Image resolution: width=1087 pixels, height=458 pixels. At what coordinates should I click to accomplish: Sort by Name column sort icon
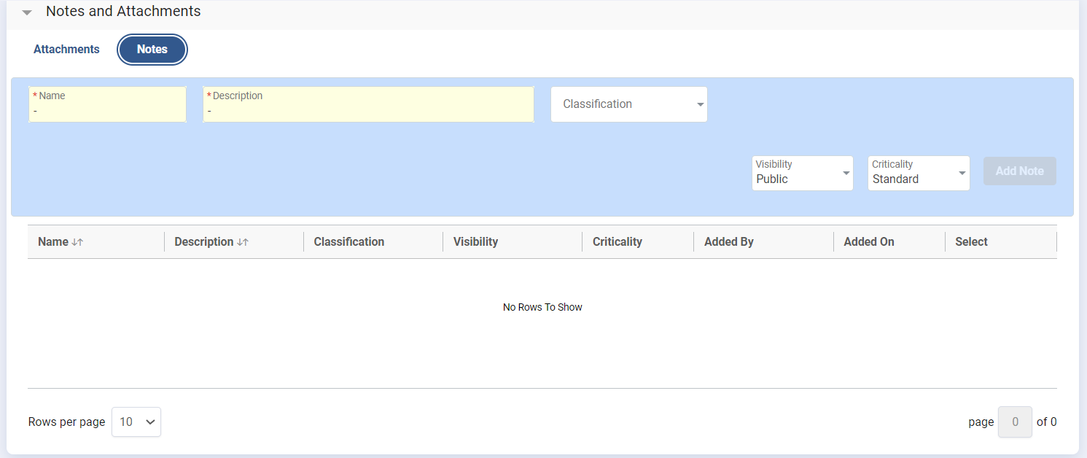[x=77, y=242]
